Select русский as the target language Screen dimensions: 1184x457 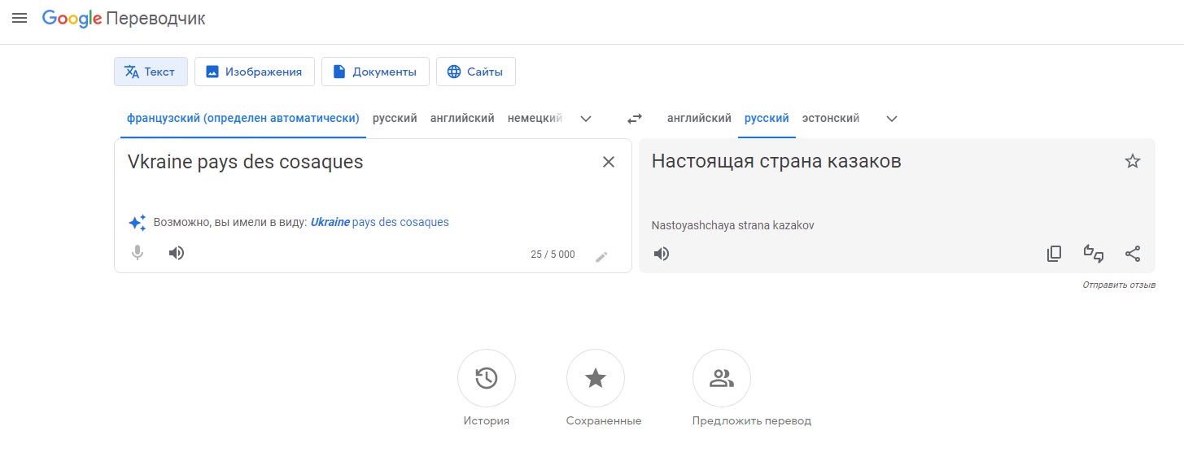(x=767, y=119)
